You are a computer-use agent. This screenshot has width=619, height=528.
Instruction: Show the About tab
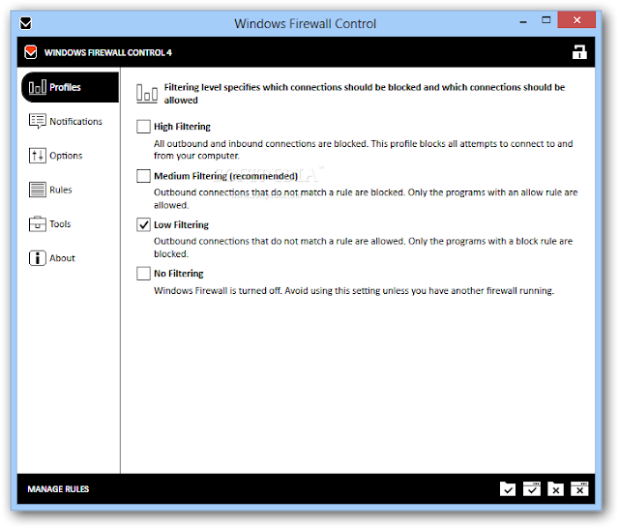[71, 258]
